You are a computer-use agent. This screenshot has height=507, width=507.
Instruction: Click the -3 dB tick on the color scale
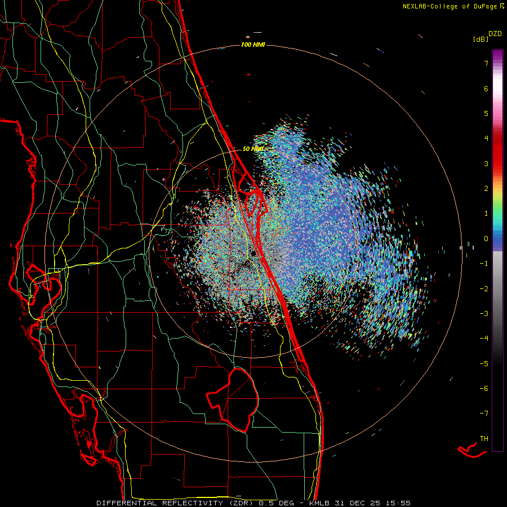[484, 313]
